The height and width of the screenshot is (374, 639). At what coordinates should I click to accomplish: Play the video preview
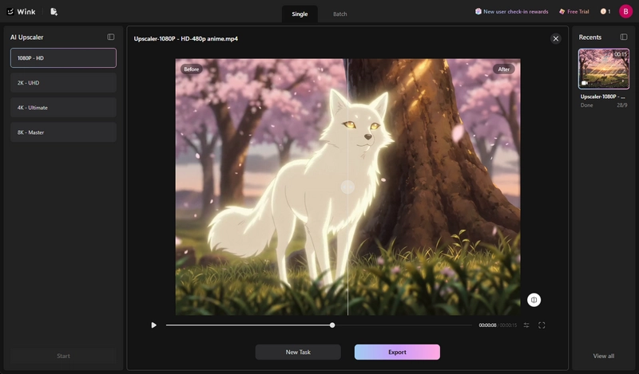(153, 325)
